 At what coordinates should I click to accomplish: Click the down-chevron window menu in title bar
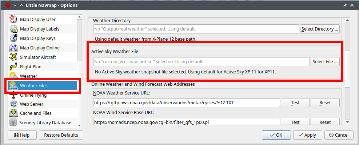tap(15, 5)
